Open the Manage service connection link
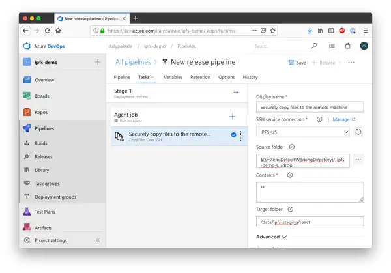Viewport: 391px width, 273px height. point(344,119)
